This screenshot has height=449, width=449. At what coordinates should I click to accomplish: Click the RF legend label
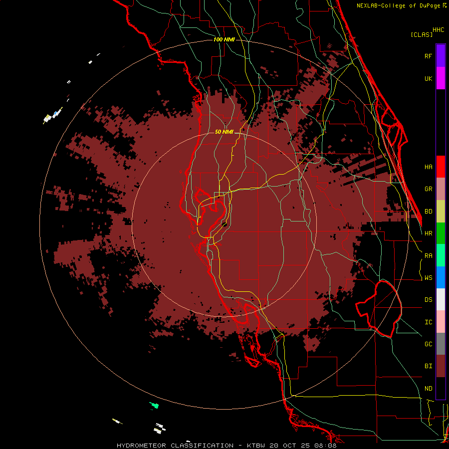pos(429,56)
